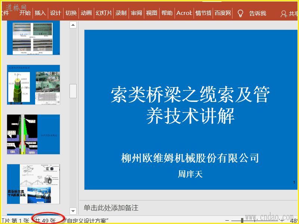
Task: Select the black waterproof structure slide thumbnail
Action: click(33, 134)
